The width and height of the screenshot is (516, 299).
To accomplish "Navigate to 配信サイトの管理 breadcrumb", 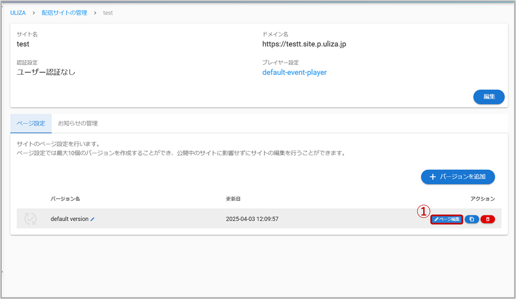I will tap(64, 13).
